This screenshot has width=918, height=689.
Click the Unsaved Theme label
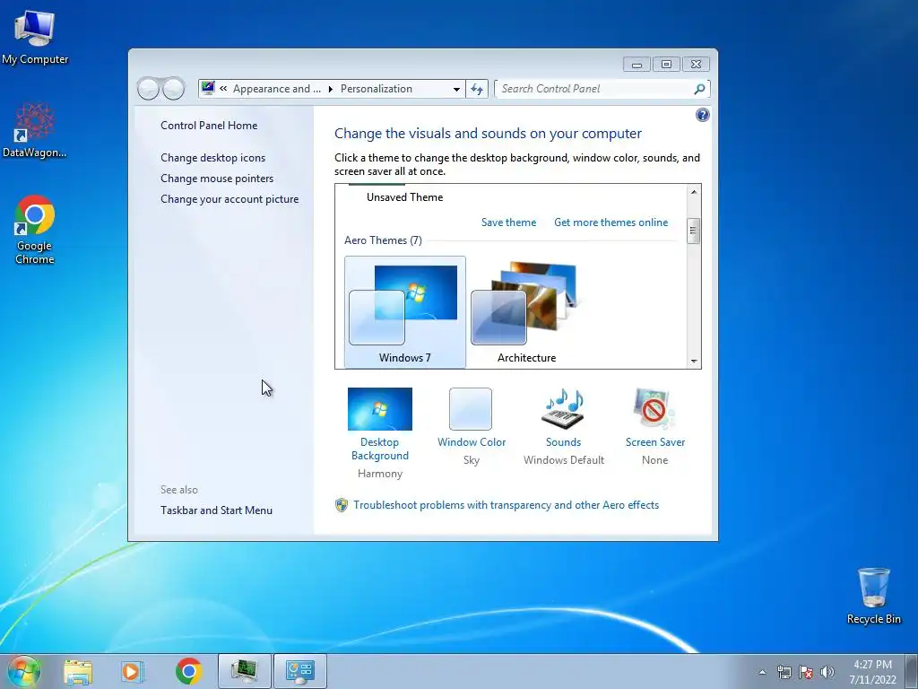[x=405, y=197]
